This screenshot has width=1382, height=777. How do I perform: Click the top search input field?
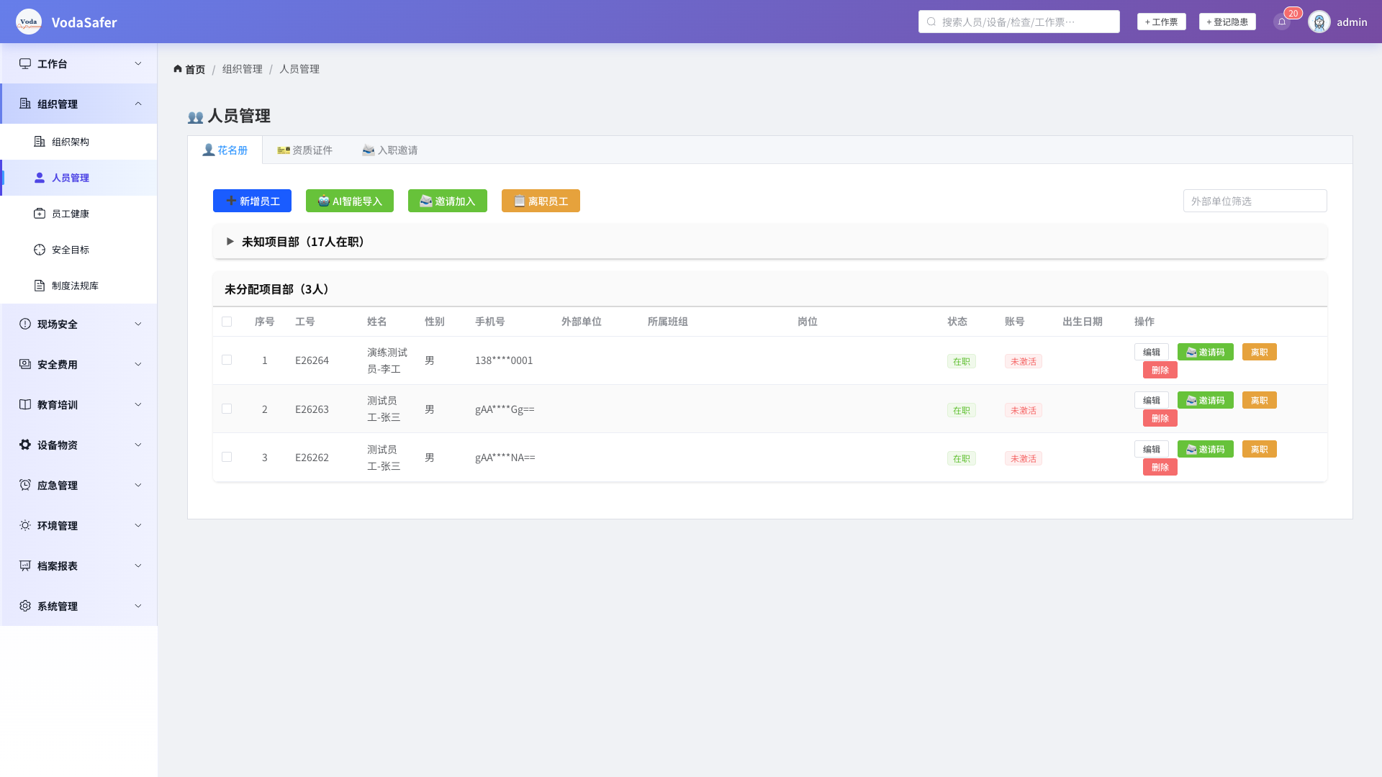point(1019,22)
